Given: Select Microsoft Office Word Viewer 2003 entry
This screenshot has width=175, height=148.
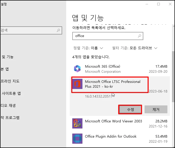Looking at the screenshot, I should click(x=113, y=121).
